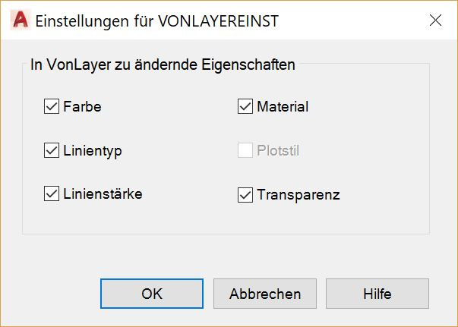This screenshot has height=327, width=458.
Task: Toggle the Linientyp checkbox box
Action: (x=52, y=150)
